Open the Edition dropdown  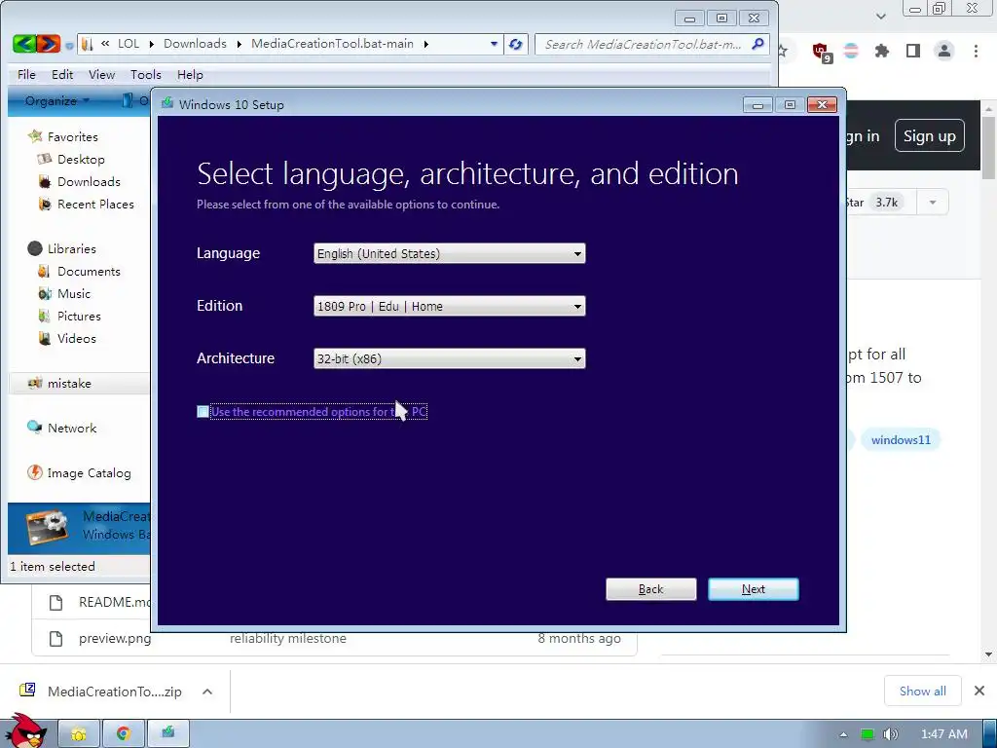450,306
